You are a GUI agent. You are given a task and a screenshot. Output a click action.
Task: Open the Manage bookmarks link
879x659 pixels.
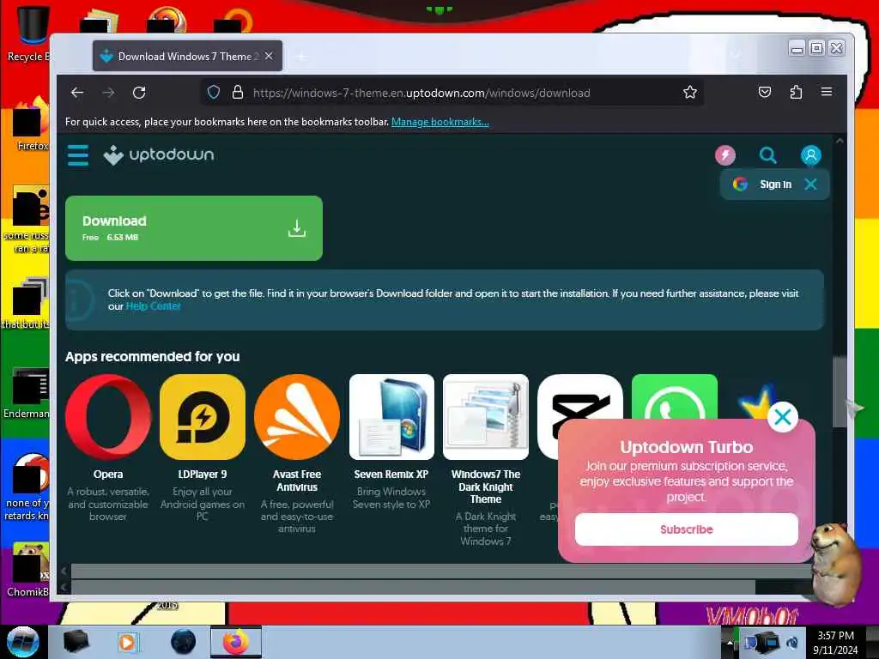(x=440, y=122)
